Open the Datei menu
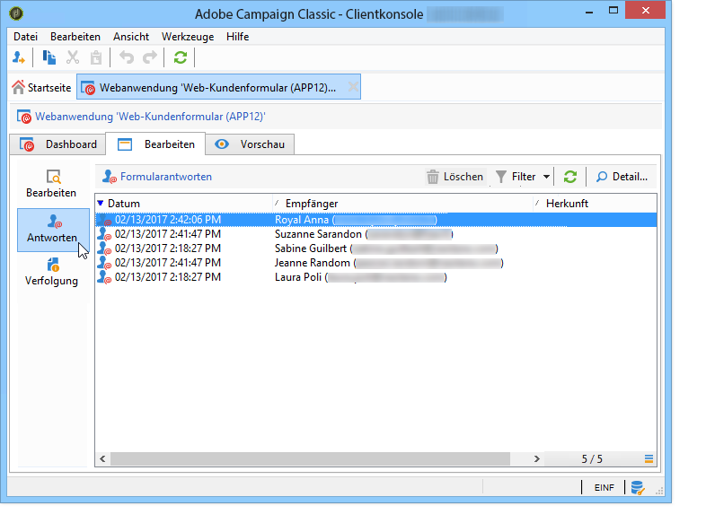706x523 pixels. point(25,37)
